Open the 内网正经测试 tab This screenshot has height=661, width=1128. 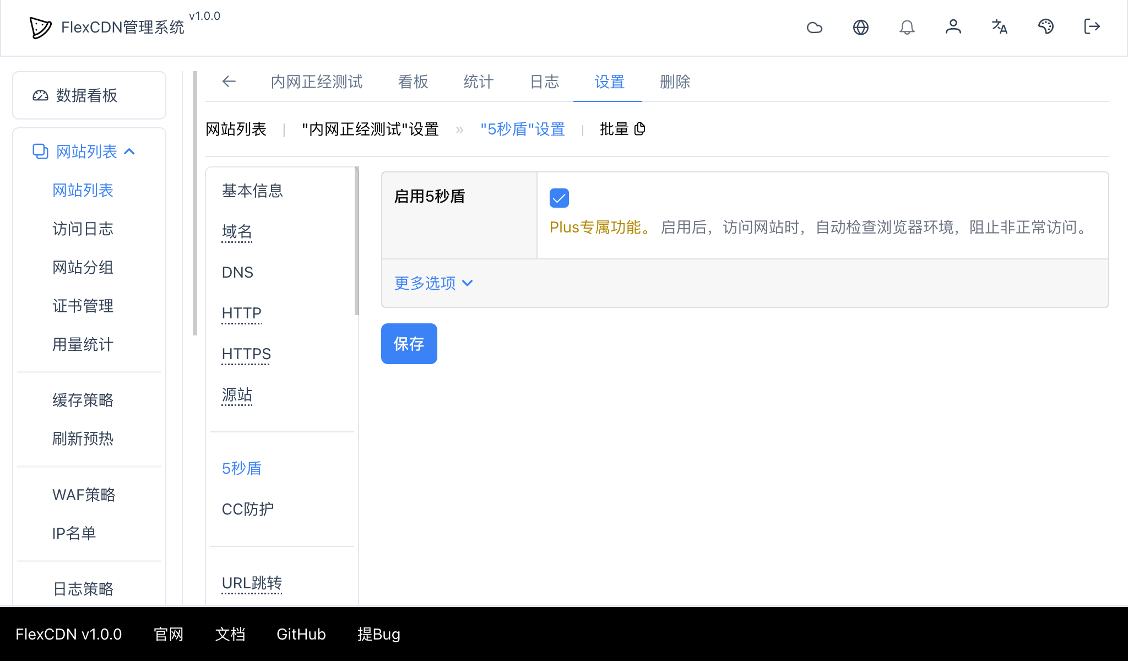(x=317, y=82)
